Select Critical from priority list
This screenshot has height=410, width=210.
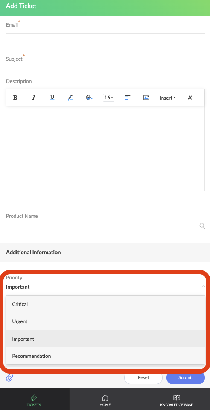point(105,304)
